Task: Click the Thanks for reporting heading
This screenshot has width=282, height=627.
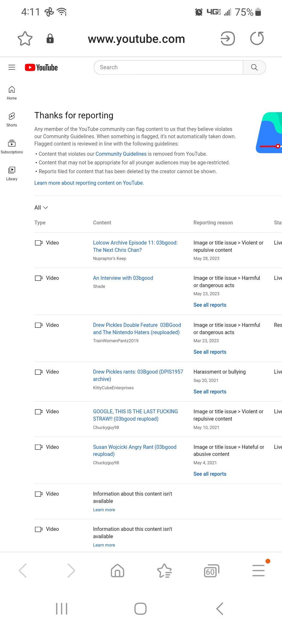Action: [x=74, y=115]
